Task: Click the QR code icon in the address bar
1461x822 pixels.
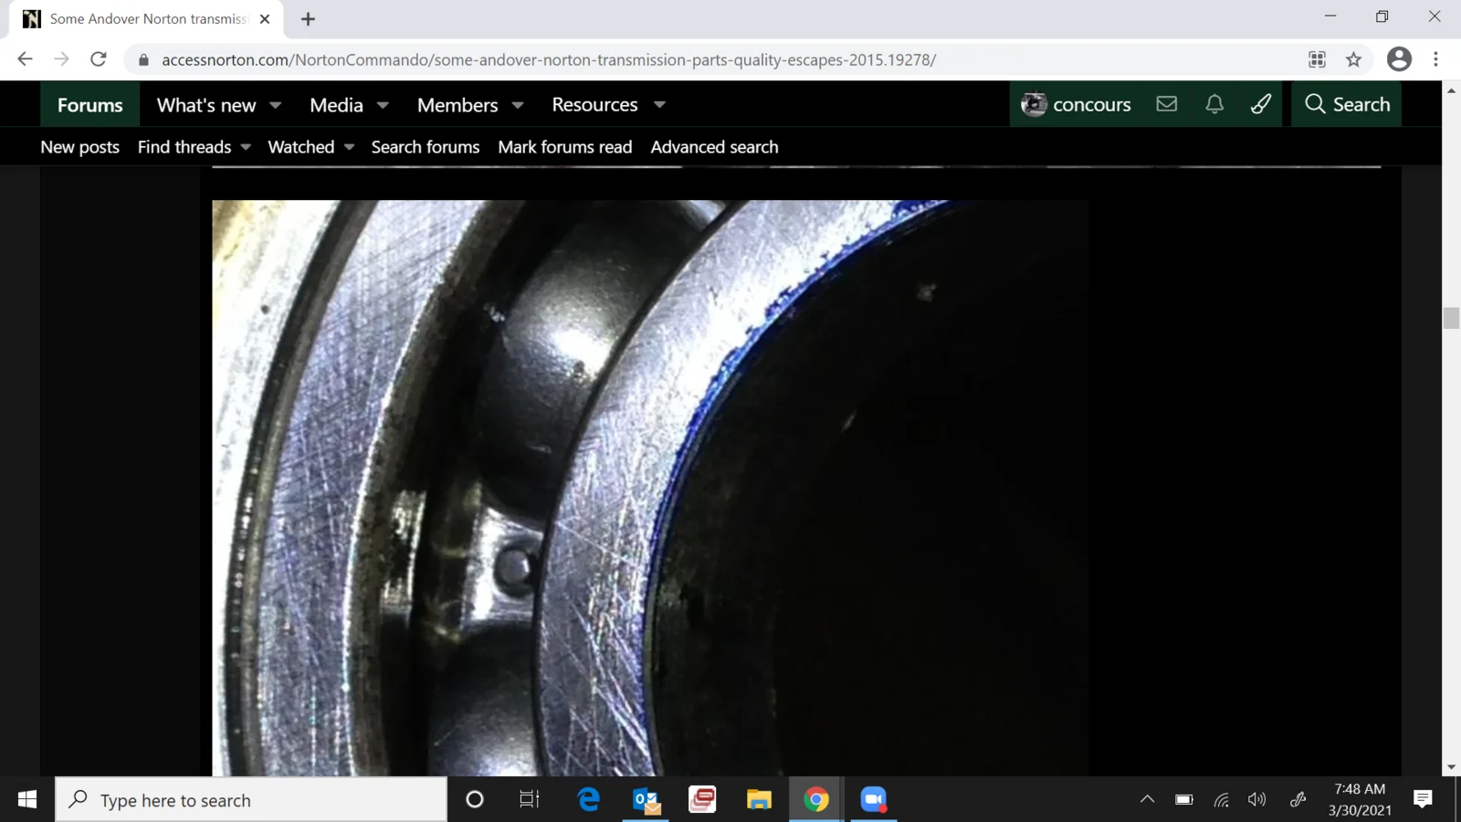Action: [x=1317, y=59]
